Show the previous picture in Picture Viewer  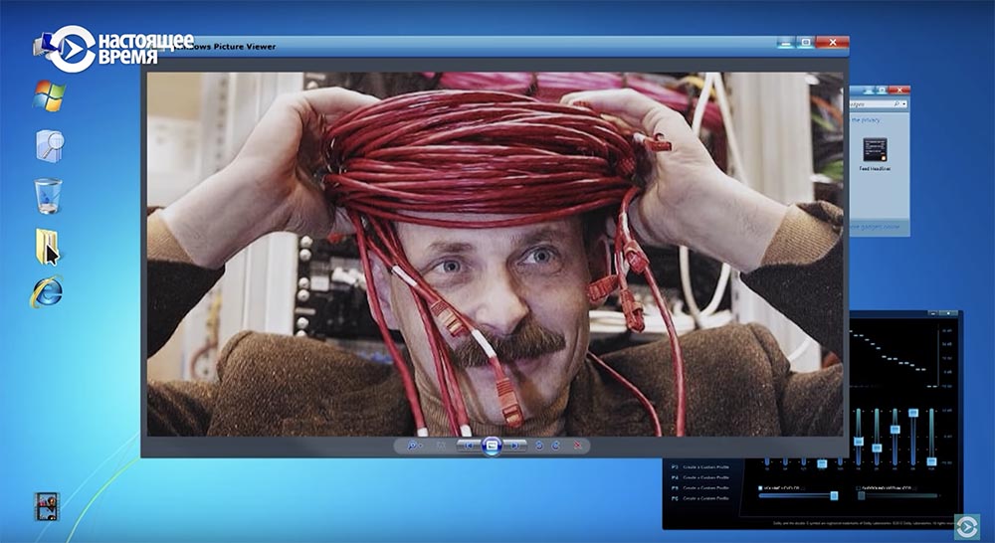click(x=469, y=446)
